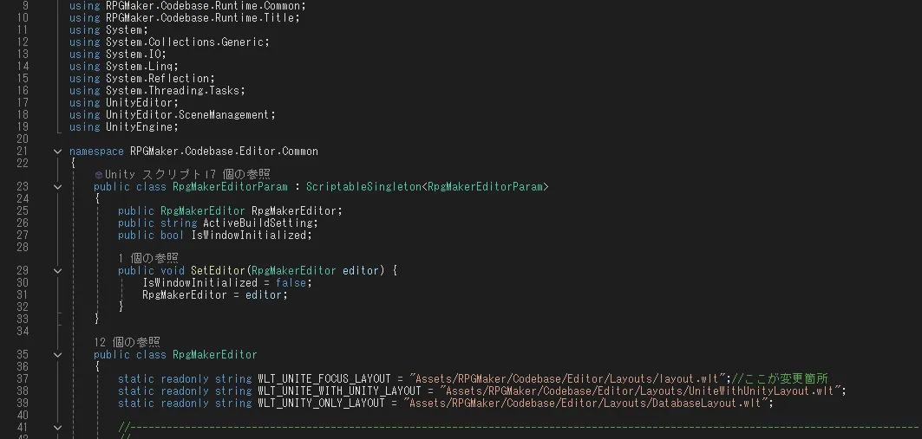Click the layout.wlt path string literal
Viewport: 922px width, 439px height.
coord(569,378)
